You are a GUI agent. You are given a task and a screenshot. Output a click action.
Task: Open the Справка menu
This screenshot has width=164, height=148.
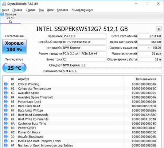(63, 10)
